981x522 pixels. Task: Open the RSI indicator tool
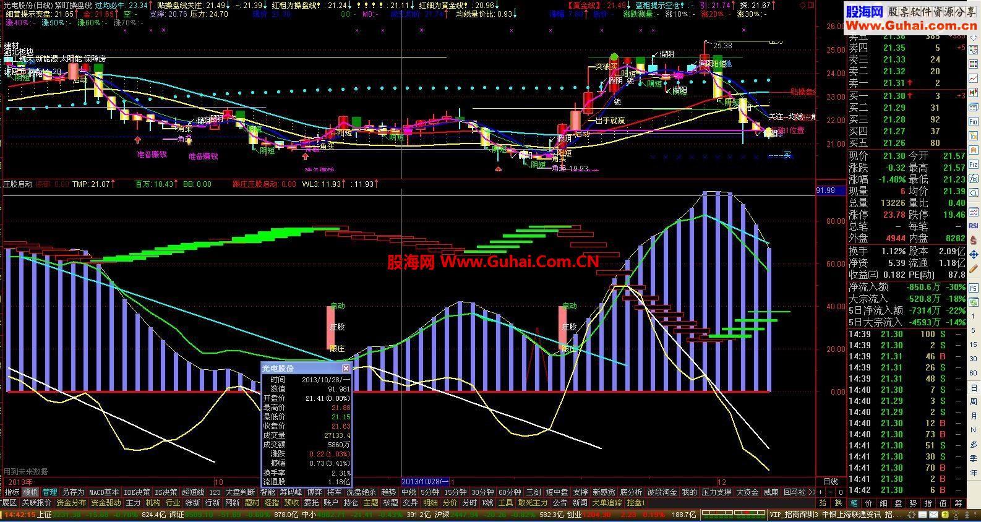[974, 226]
